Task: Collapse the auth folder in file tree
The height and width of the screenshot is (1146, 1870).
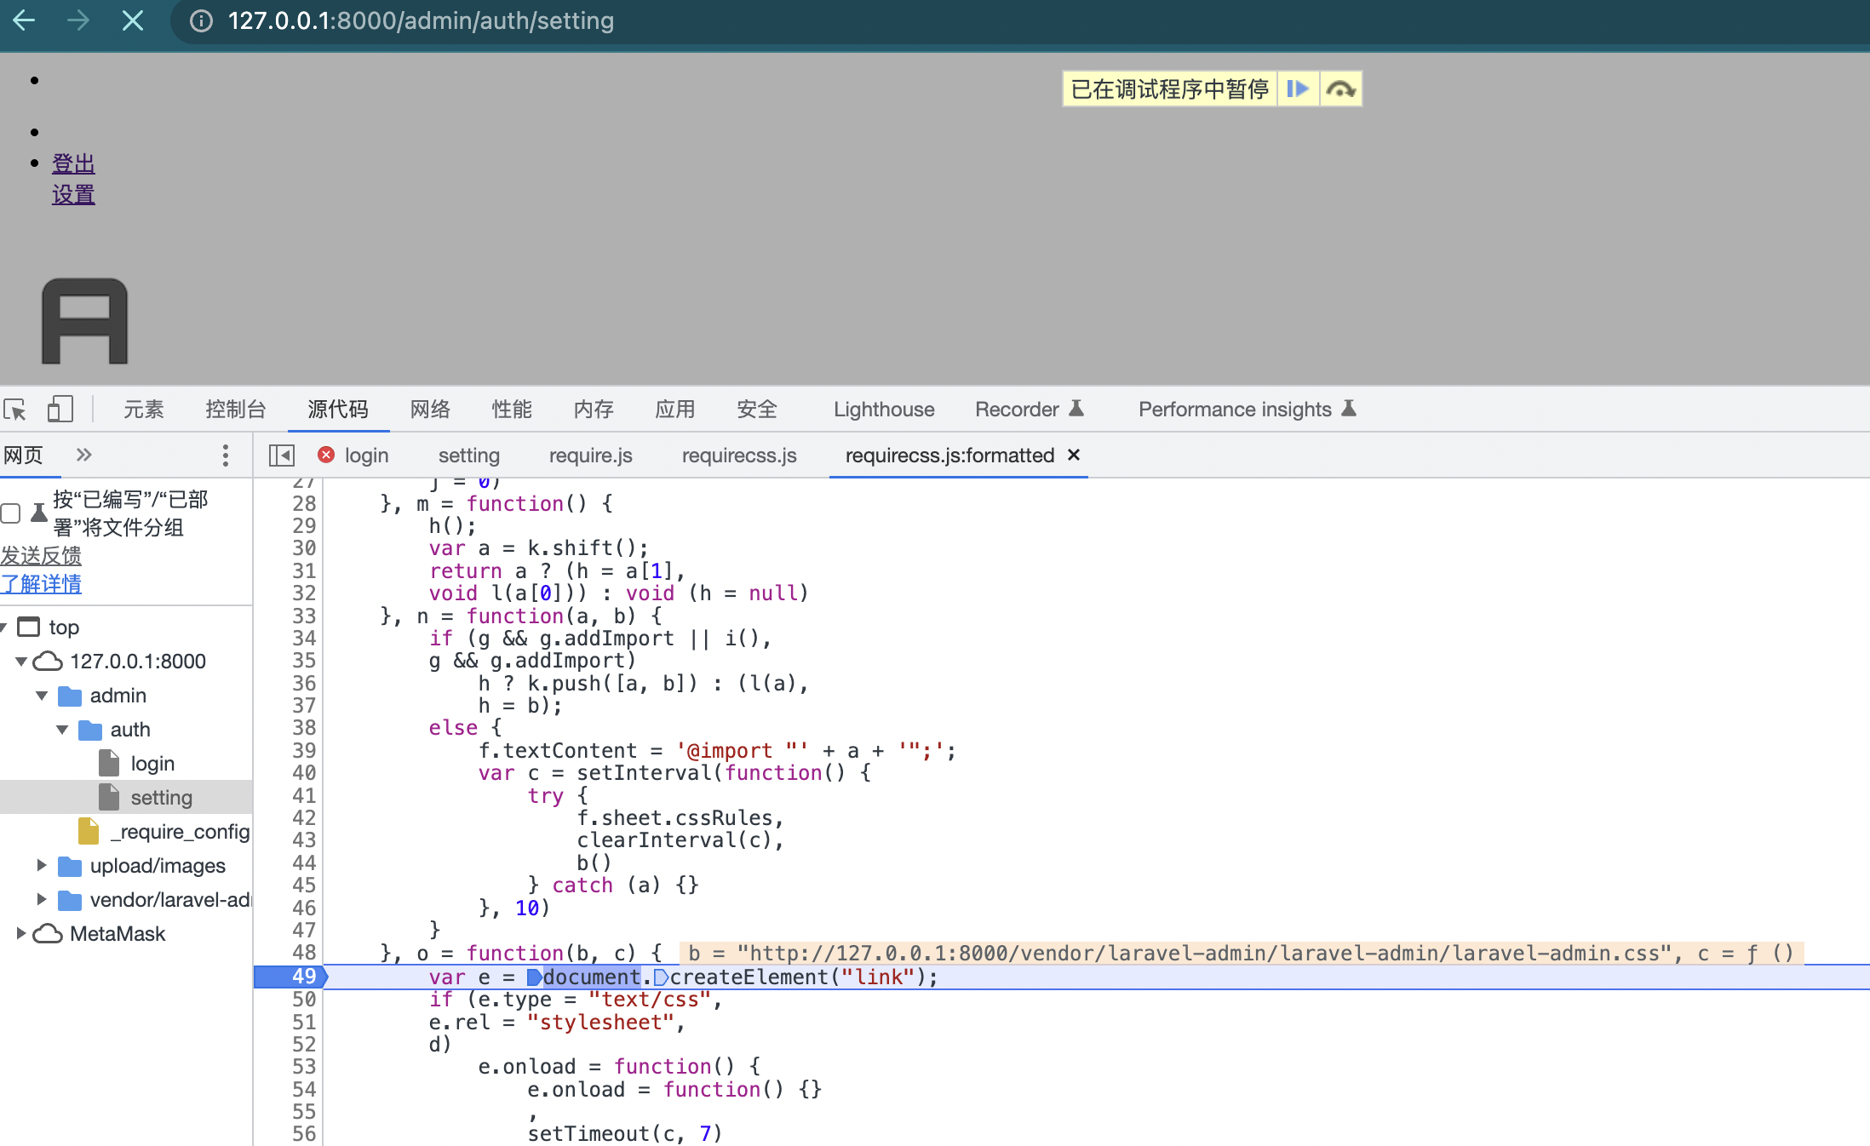Action: (x=61, y=730)
